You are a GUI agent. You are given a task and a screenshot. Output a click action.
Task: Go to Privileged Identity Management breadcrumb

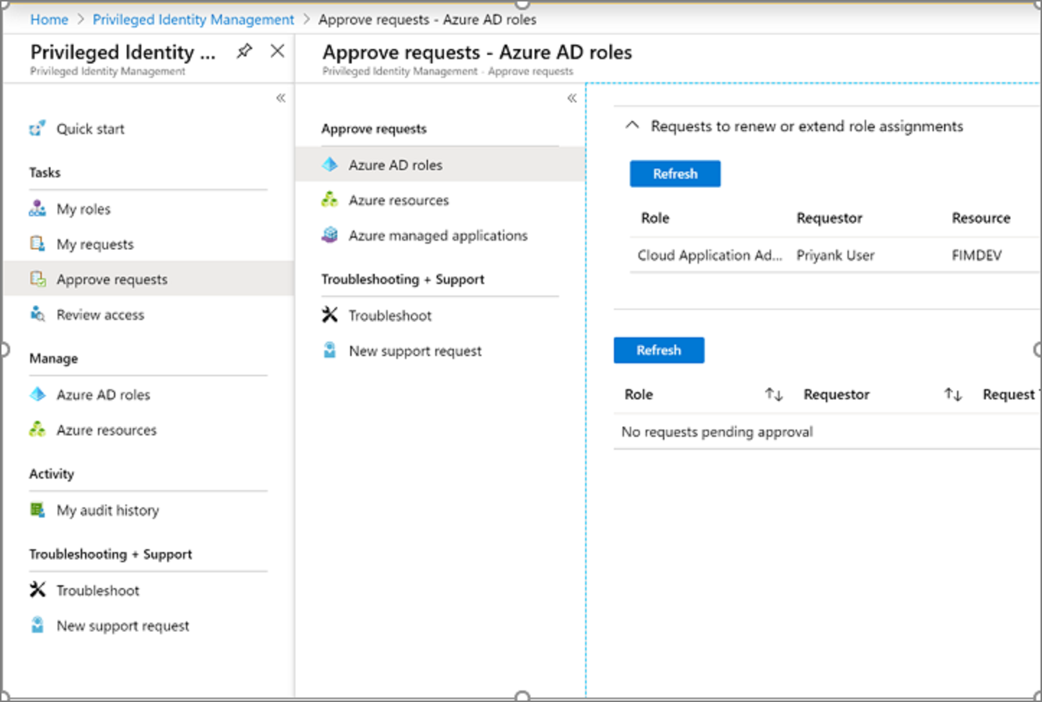[x=193, y=19]
